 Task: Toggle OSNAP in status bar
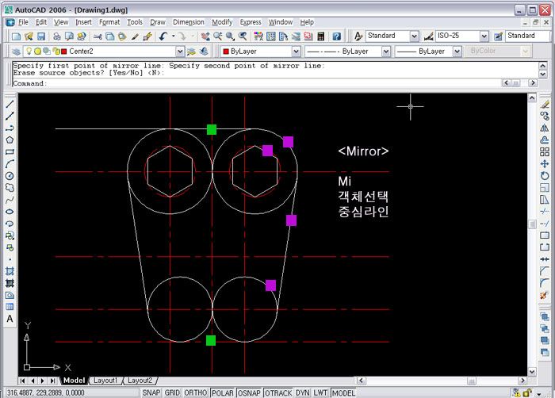249,392
